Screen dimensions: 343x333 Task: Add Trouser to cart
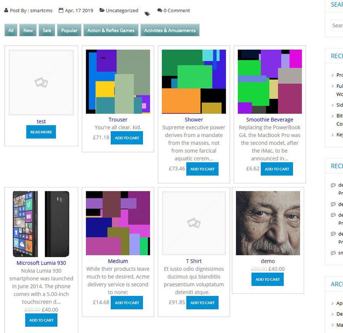pos(127,138)
